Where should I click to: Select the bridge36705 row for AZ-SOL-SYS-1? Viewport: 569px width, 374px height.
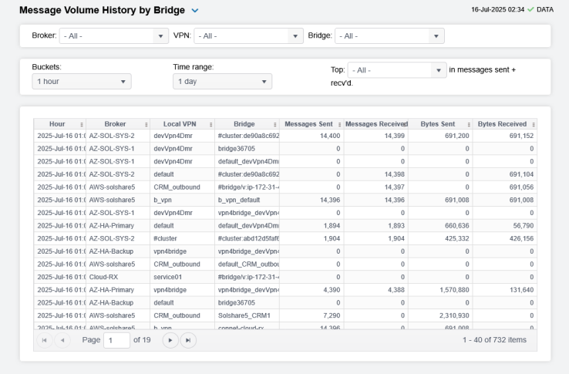click(x=247, y=148)
